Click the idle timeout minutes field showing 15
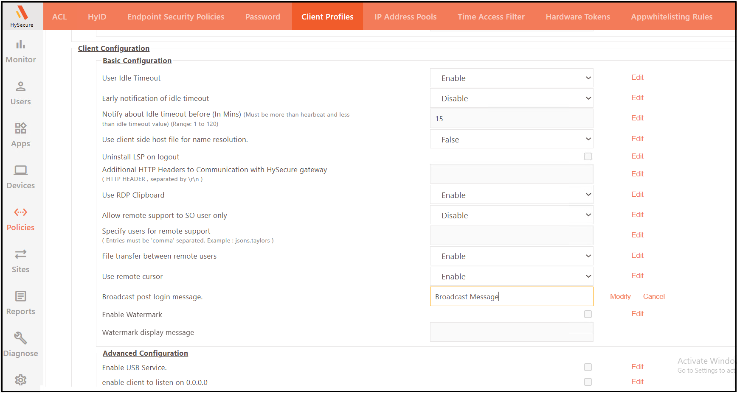Screen dimensions: 737x393 512,119
